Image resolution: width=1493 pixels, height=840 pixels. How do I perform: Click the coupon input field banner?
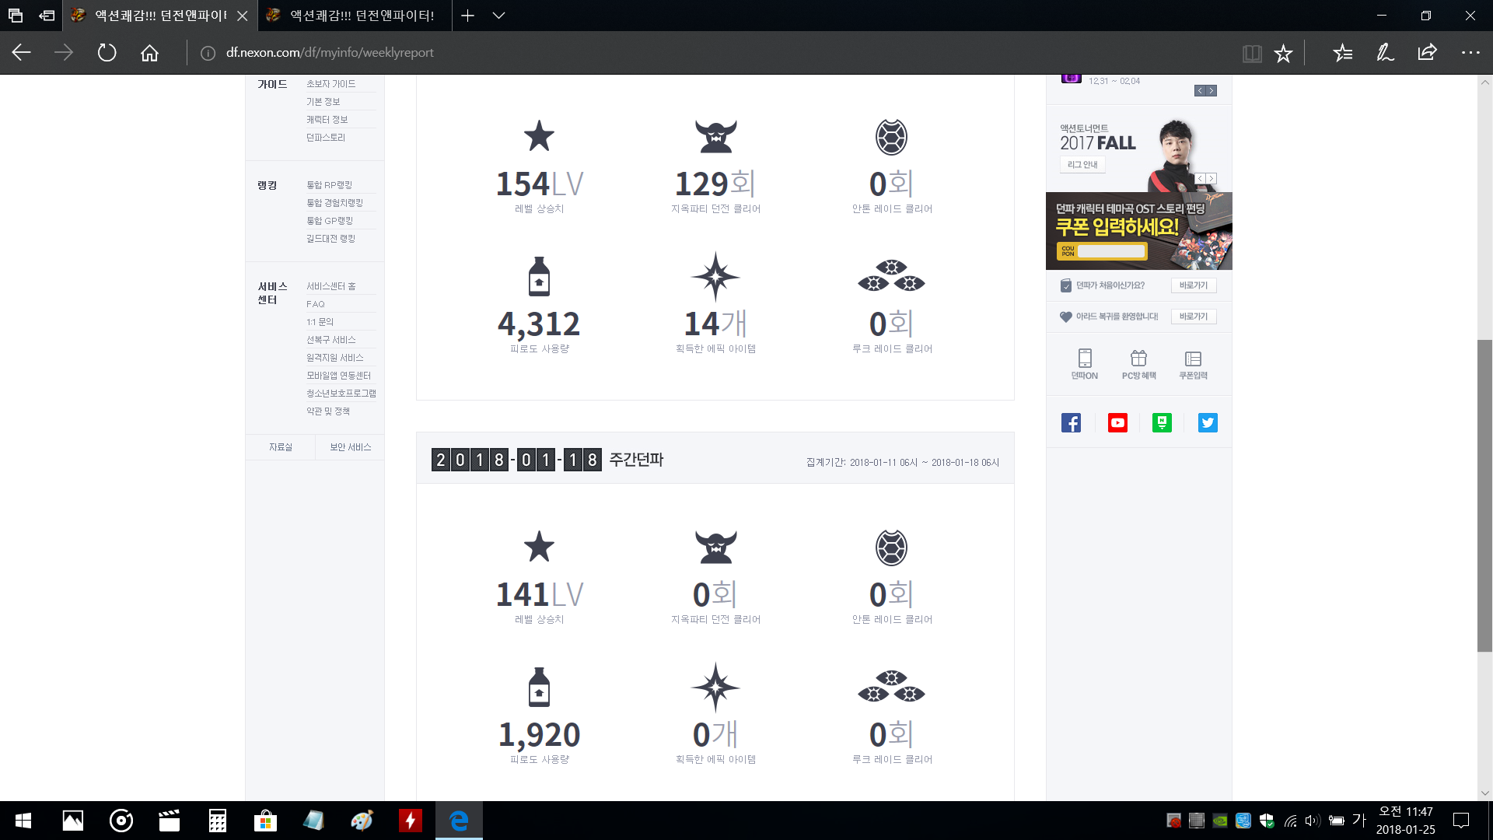coord(1110,251)
